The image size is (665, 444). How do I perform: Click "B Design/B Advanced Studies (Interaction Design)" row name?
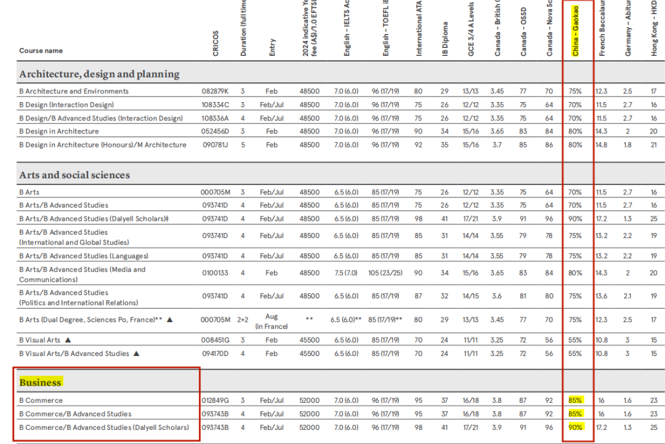point(101,119)
